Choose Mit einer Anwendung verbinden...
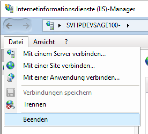The width and height of the screenshot is (148, 134). click(72, 77)
